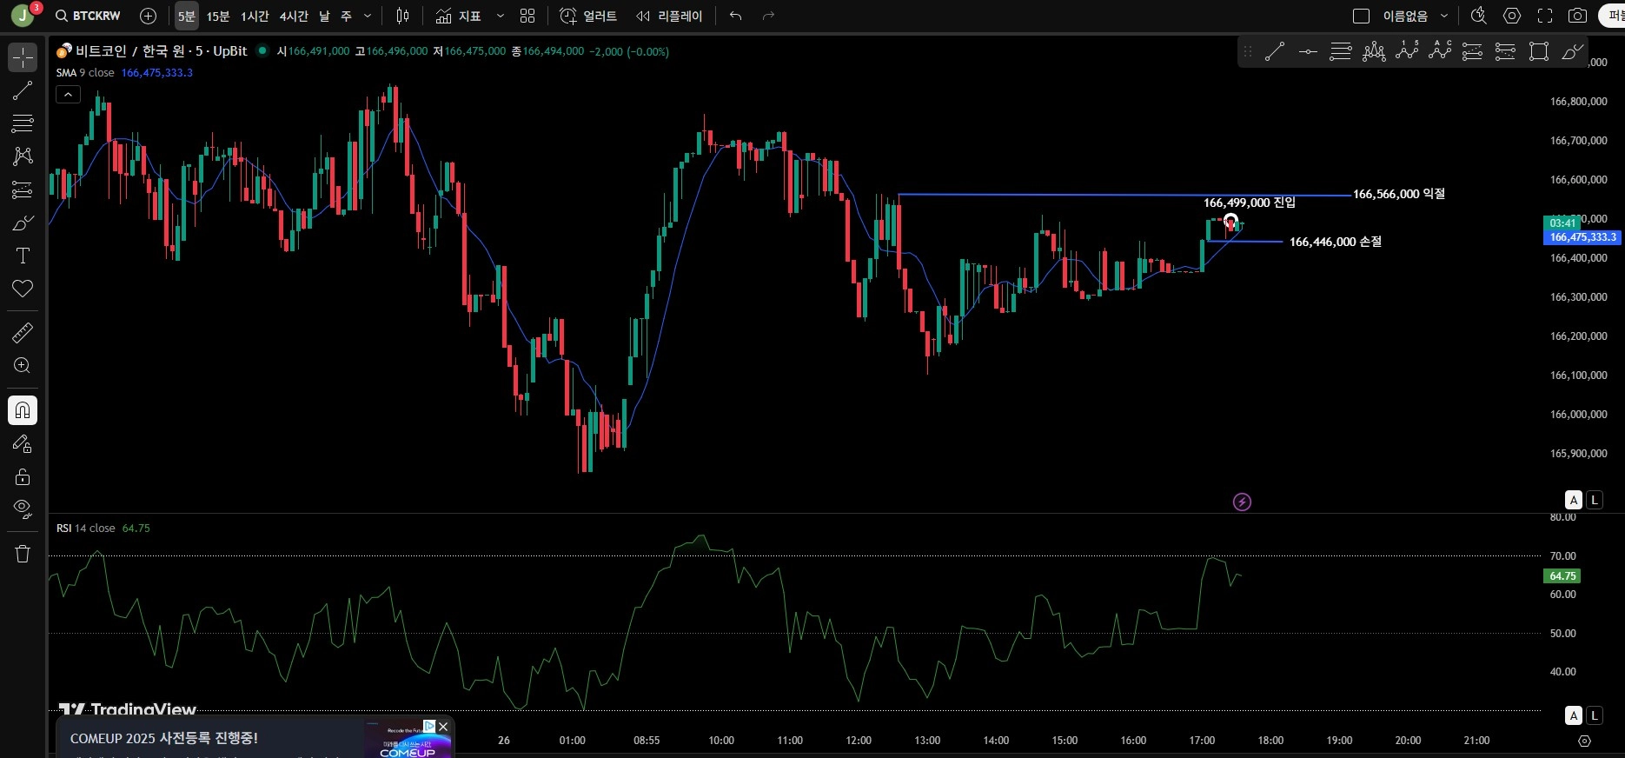Click the trash icon to remove drawings

[x=23, y=554]
